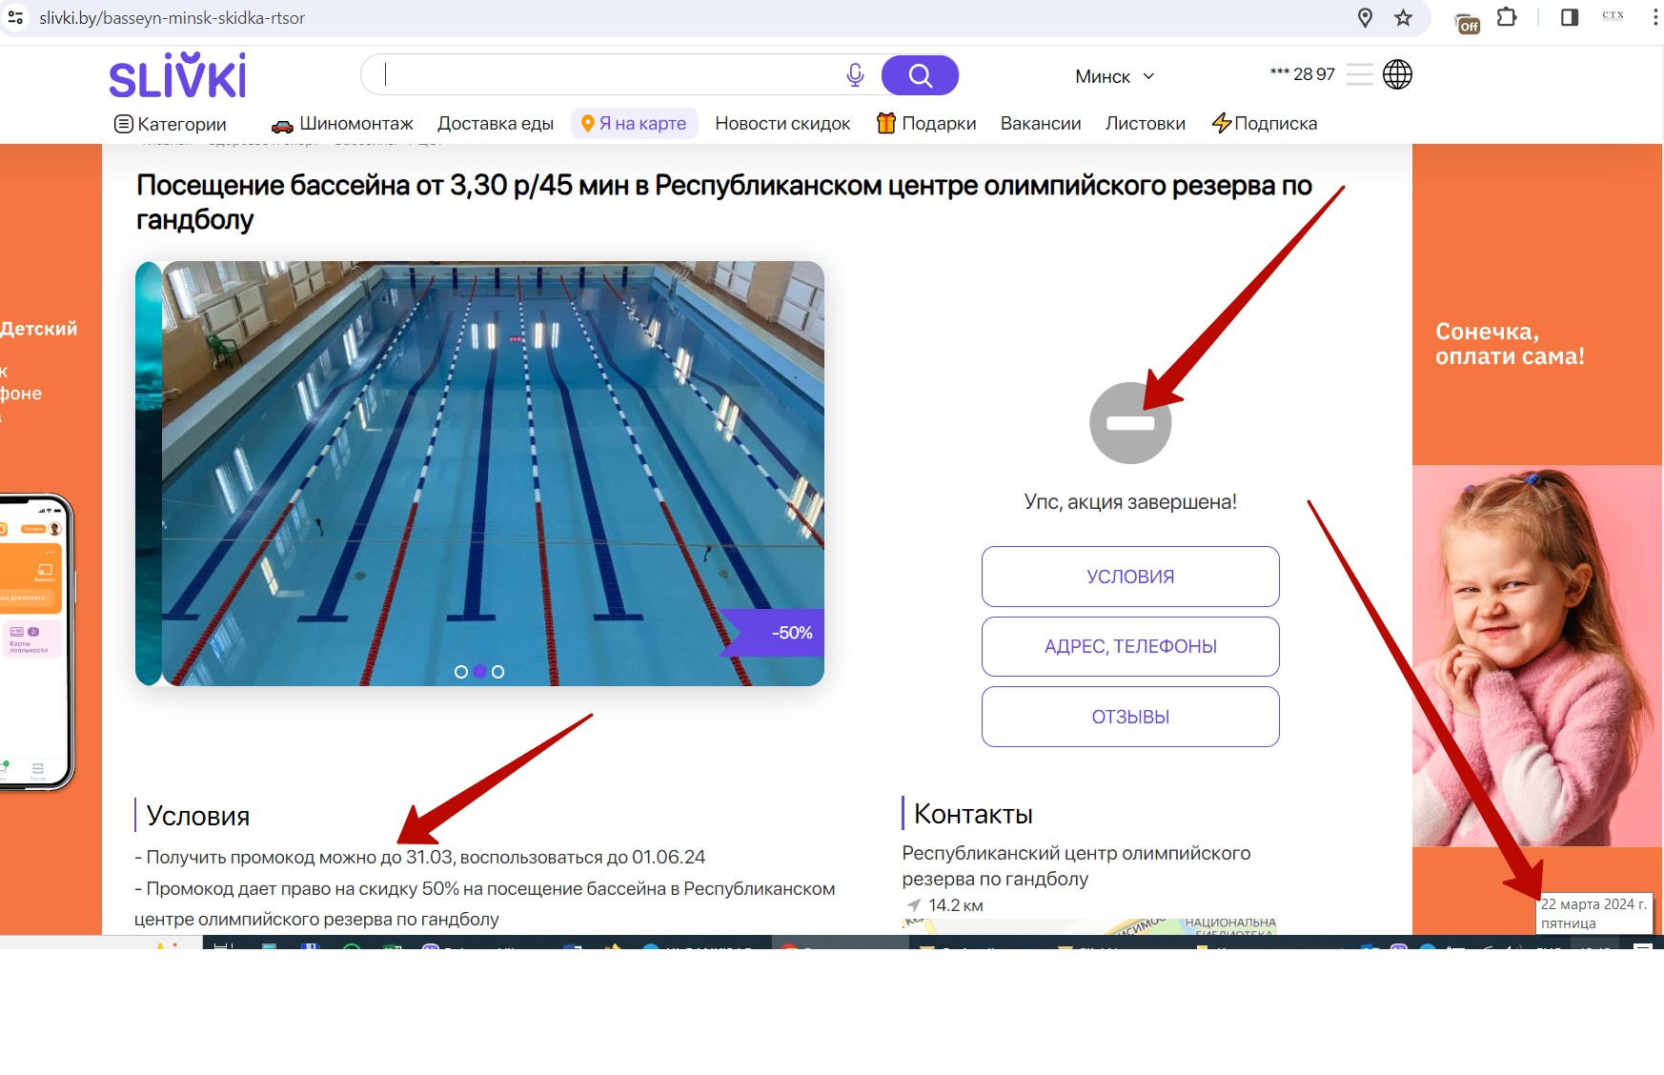Select the first carousel dot
This screenshot has height=1075, width=1664.
tap(461, 672)
